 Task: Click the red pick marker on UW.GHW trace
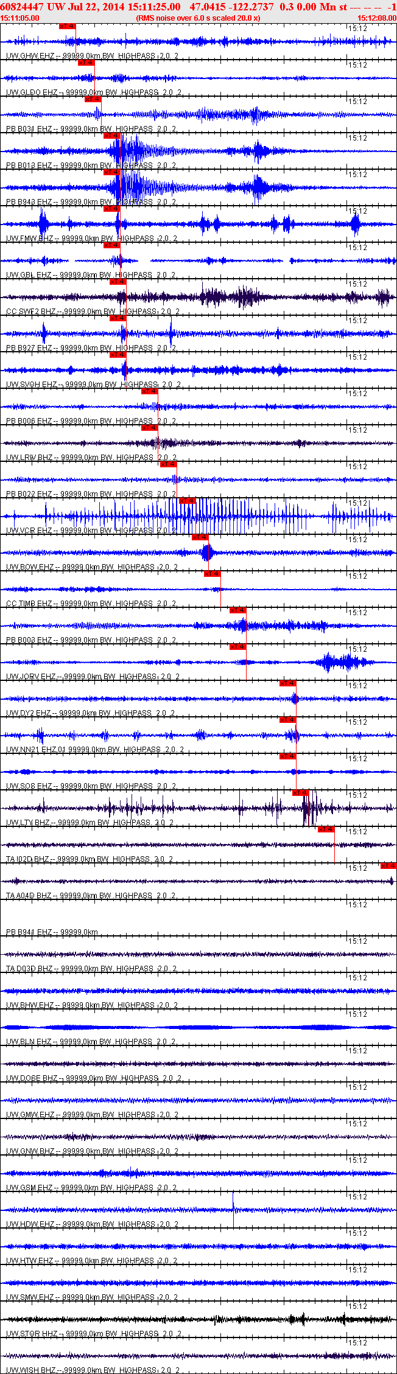67,26
